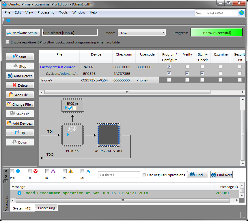The width and height of the screenshot is (248, 221).
Task: Move the selected device Up
Action: 20,133
